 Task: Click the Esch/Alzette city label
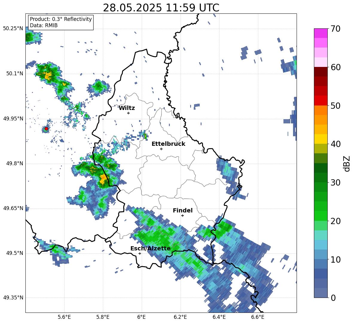[150, 249]
